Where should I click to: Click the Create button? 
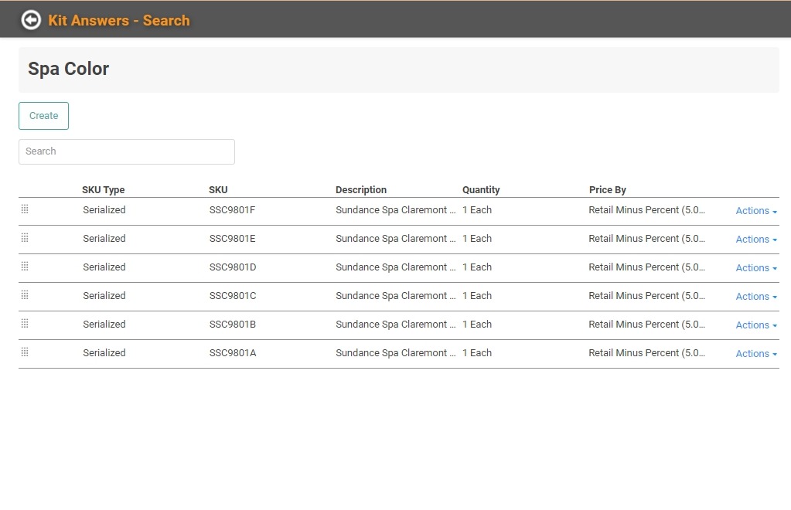coord(43,116)
